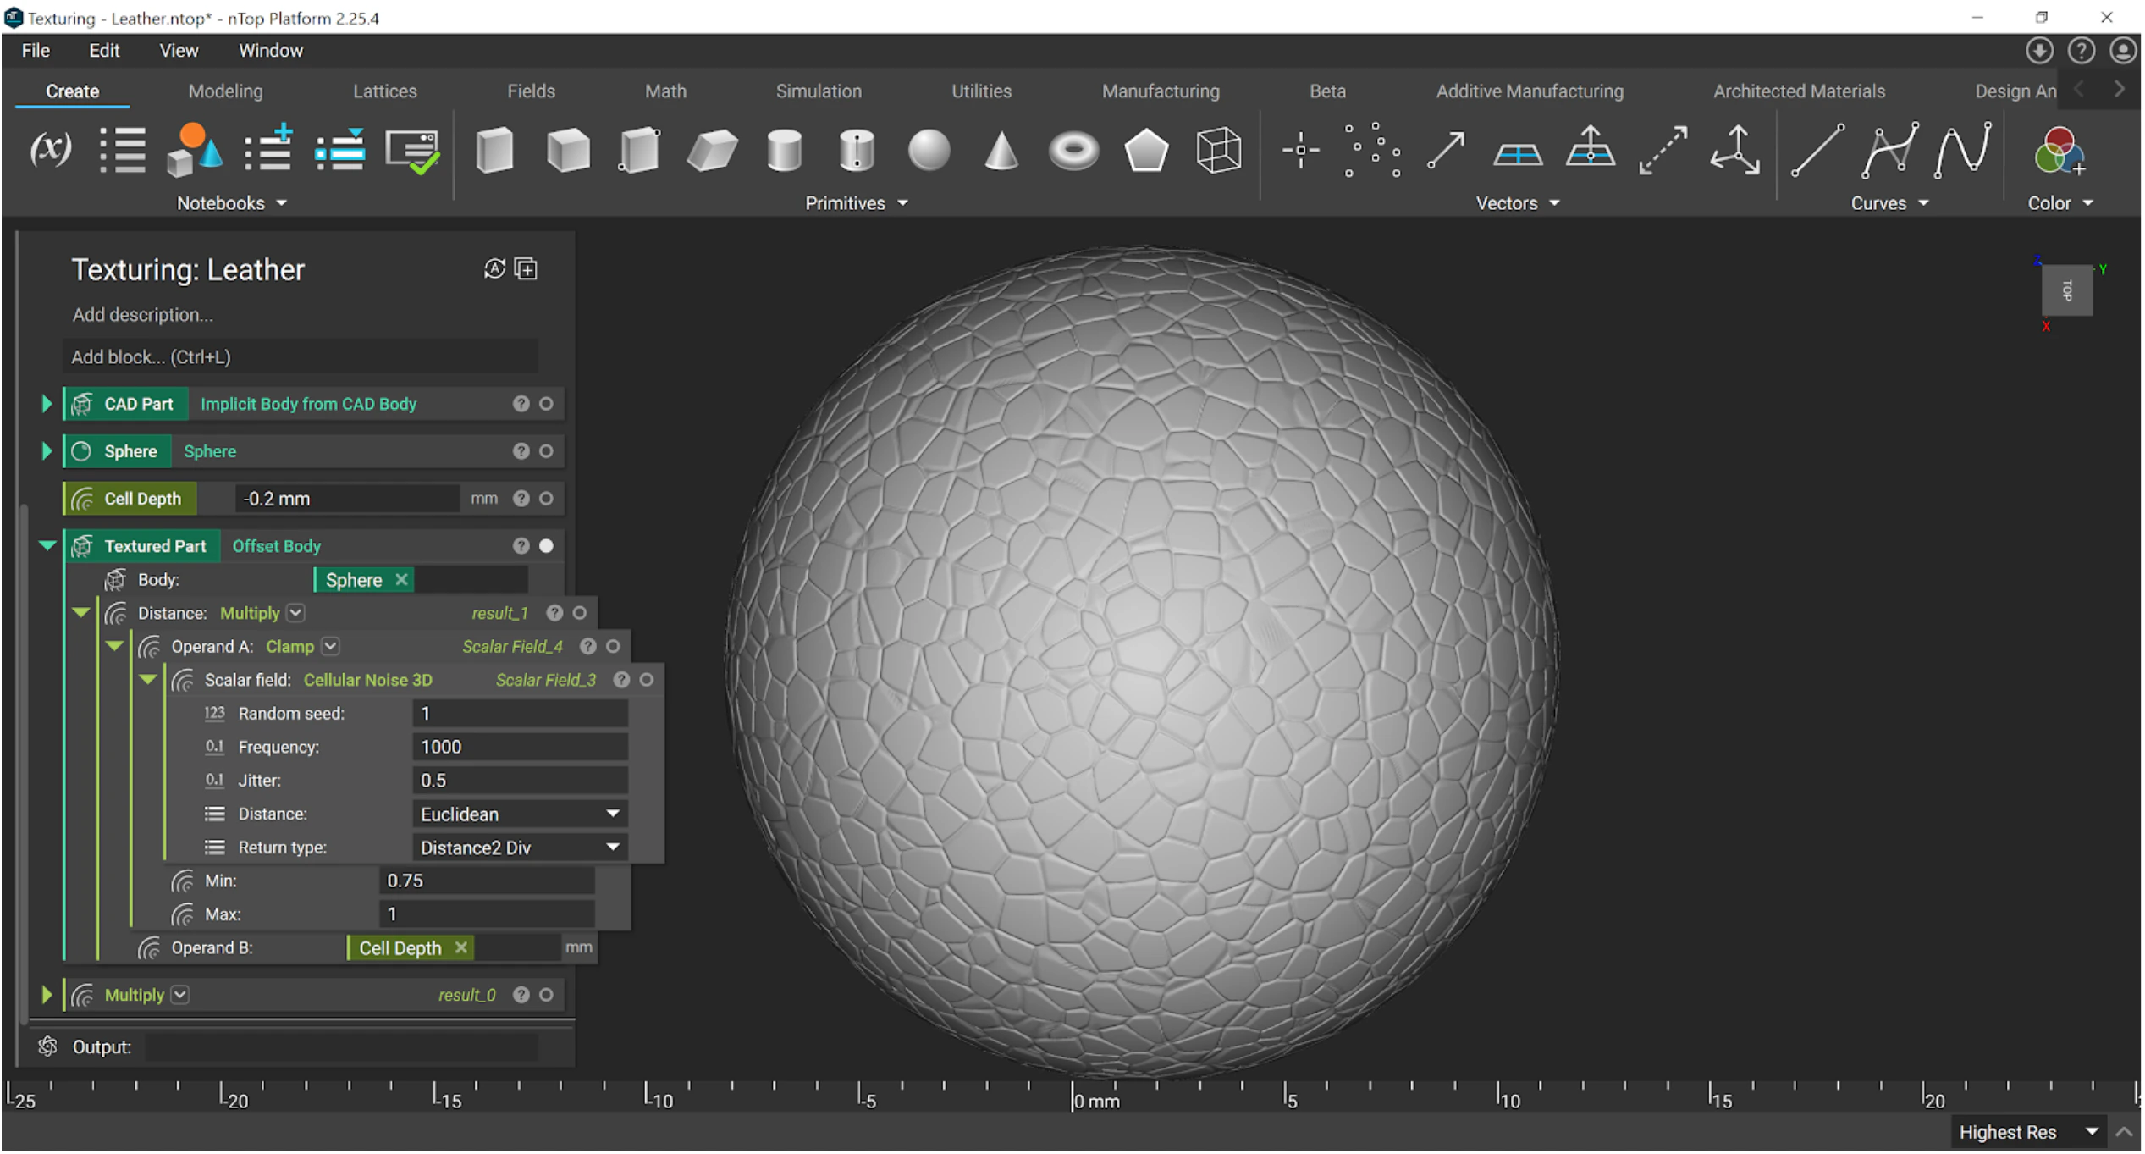Click the Frequency input field
The width and height of the screenshot is (2145, 1154).
(x=520, y=748)
